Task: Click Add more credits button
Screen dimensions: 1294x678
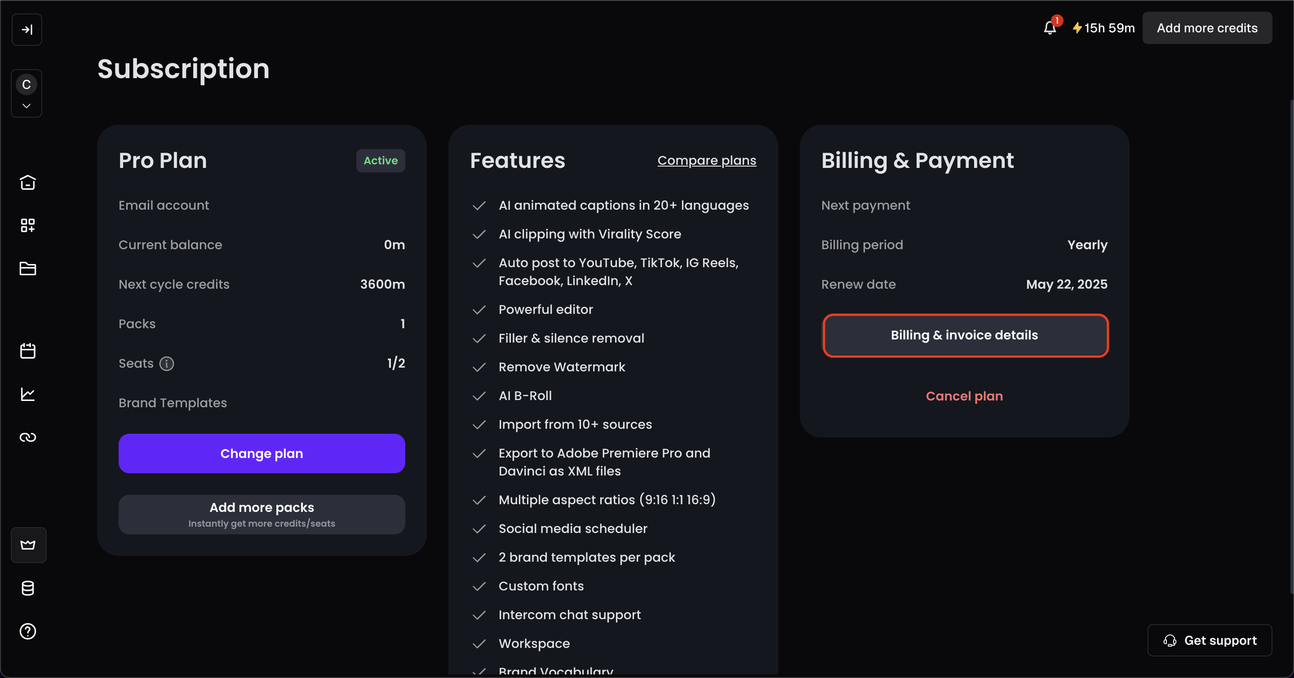Action: (x=1207, y=28)
